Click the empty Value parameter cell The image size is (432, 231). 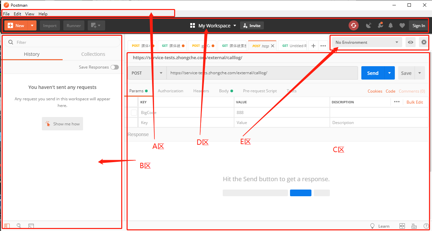tap(282, 123)
